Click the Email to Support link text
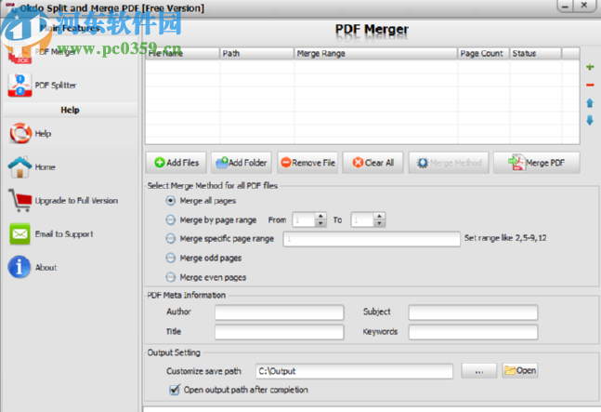This screenshot has height=412, width=601. click(x=64, y=234)
